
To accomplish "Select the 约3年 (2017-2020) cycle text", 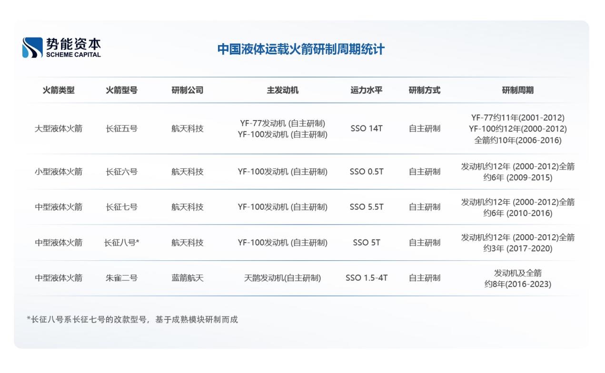I will [518, 249].
